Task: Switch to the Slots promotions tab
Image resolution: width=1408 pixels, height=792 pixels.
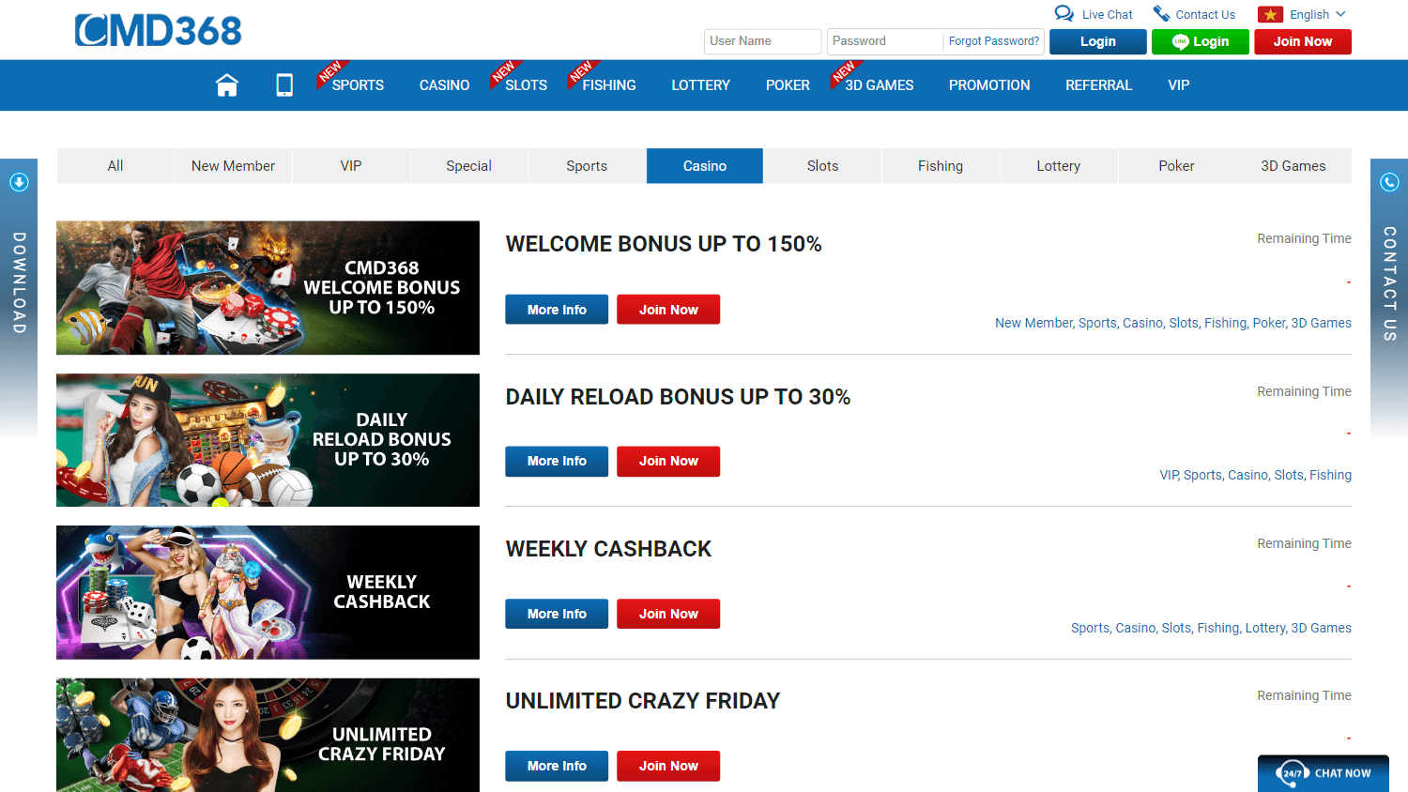Action: click(x=822, y=165)
